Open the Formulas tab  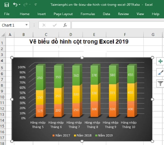[x=88, y=14]
